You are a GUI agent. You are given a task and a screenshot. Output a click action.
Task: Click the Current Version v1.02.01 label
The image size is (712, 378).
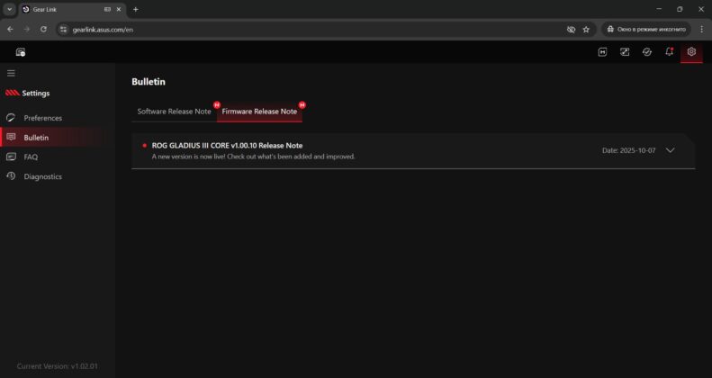[58, 366]
